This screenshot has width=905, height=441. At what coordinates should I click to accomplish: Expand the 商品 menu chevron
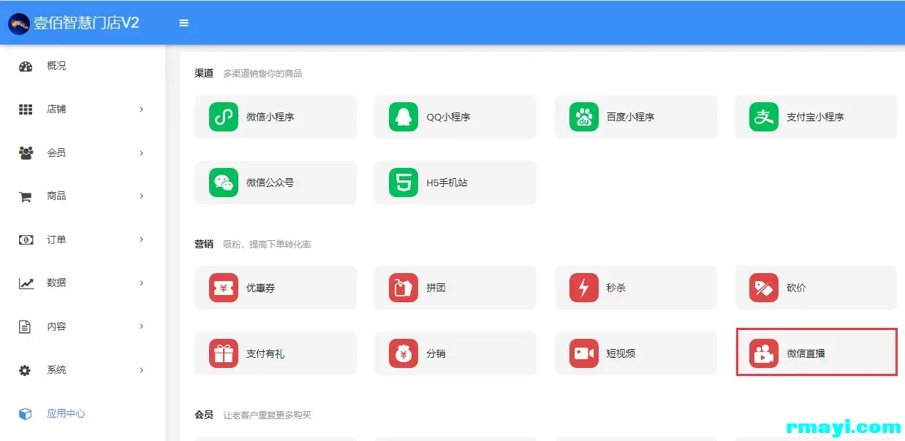point(141,196)
